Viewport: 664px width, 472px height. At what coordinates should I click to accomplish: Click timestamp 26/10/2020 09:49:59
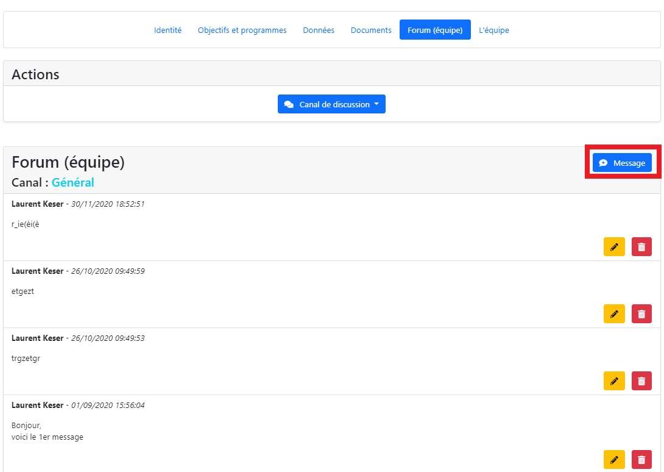[108, 271]
